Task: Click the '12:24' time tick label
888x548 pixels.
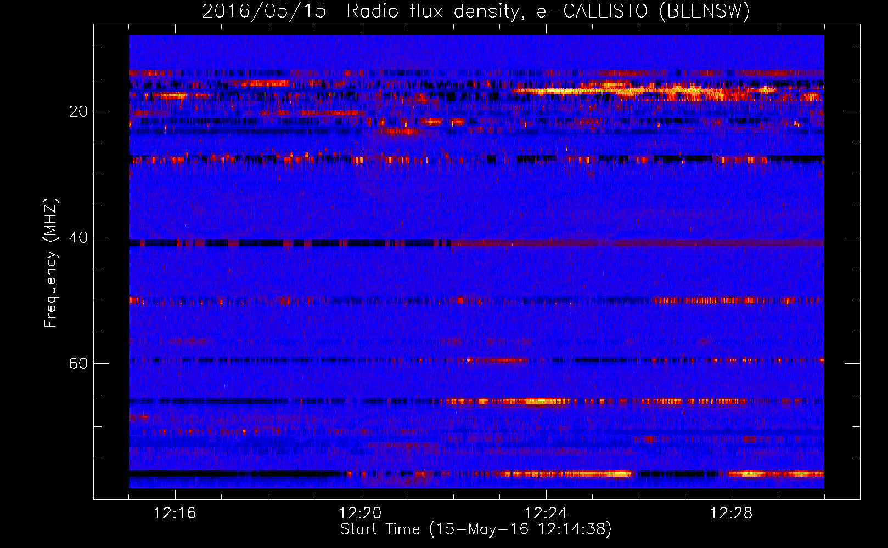Action: tap(546, 513)
